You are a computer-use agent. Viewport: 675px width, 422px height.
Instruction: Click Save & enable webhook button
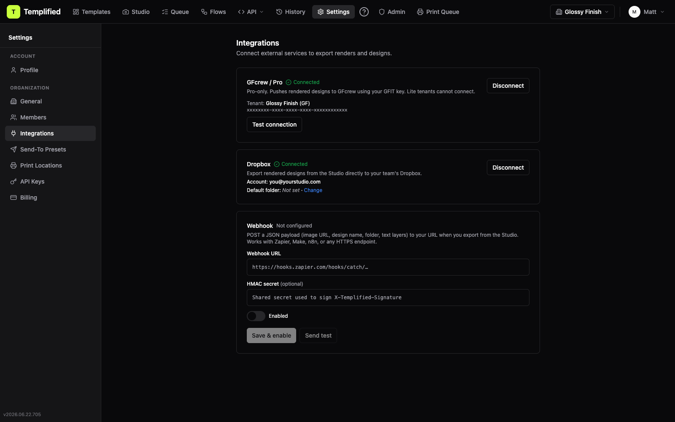pyautogui.click(x=271, y=335)
